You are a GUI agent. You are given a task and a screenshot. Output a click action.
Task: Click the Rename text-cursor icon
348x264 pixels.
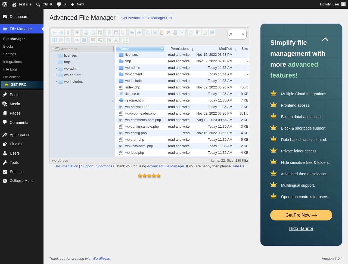(198, 32)
